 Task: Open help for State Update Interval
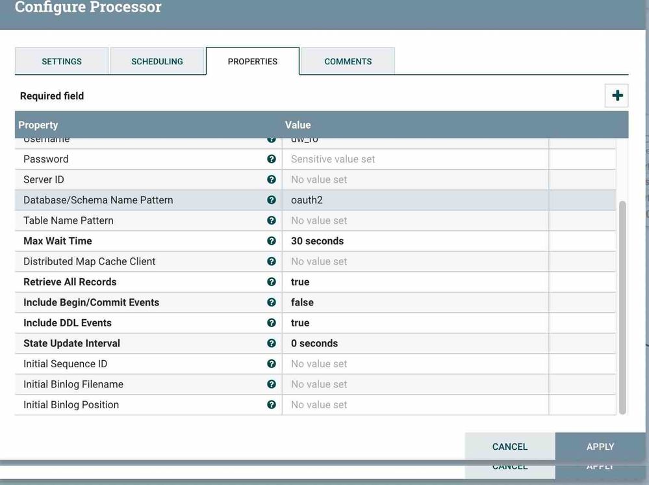(x=272, y=343)
